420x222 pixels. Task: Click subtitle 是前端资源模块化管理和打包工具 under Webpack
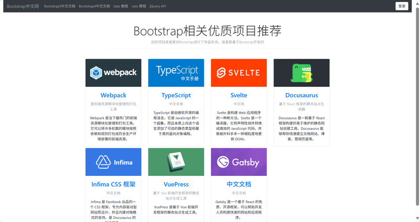point(113,107)
